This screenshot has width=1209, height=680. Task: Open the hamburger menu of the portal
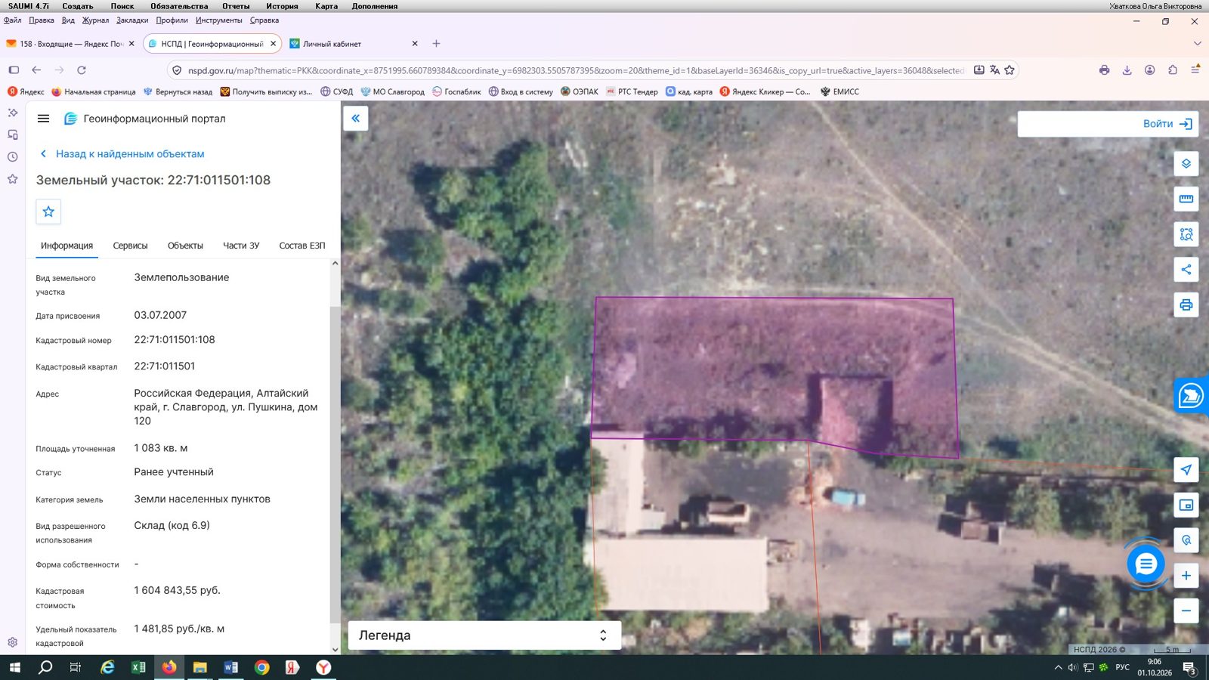[43, 119]
